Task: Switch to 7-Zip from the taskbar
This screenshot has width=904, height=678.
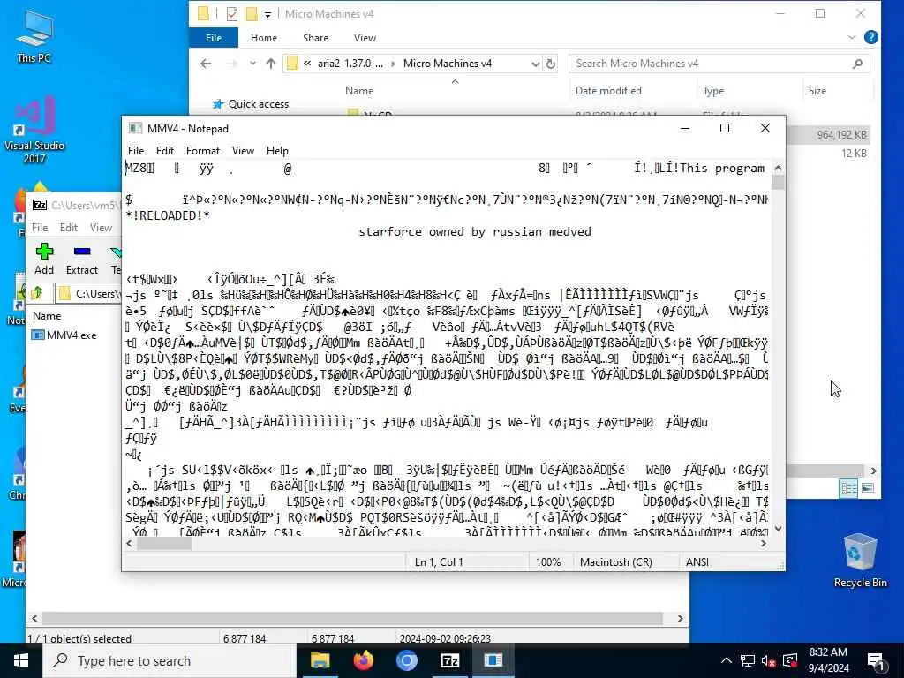Action: [449, 660]
